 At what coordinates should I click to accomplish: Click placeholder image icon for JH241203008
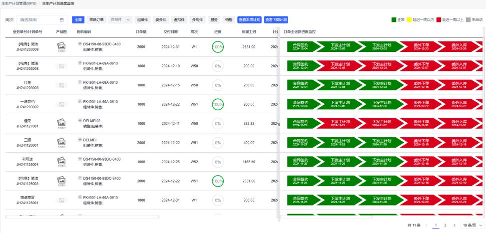61,66
